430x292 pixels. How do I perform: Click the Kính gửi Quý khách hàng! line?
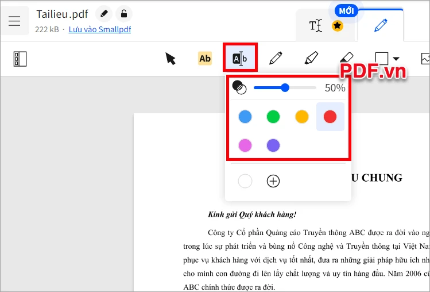click(252, 214)
